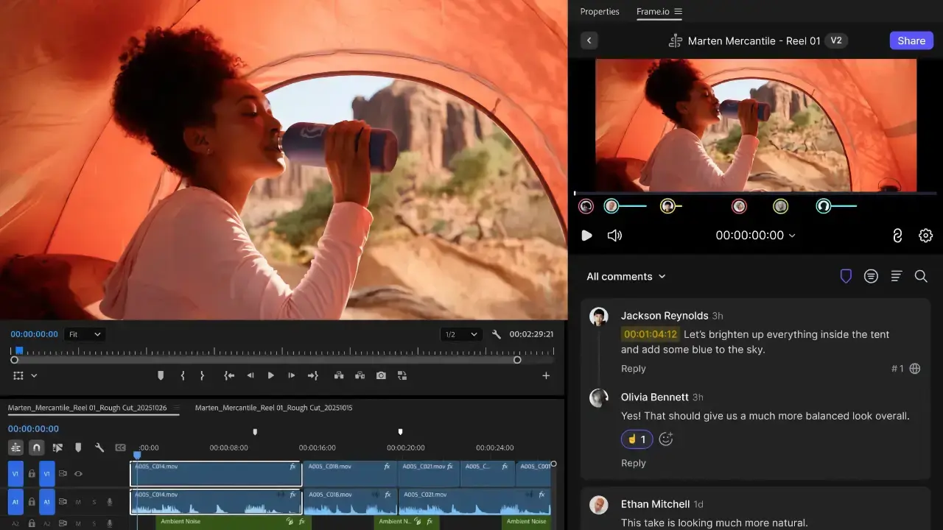
Task: Toggle the Snap magnet in the timeline
Action: (36, 448)
